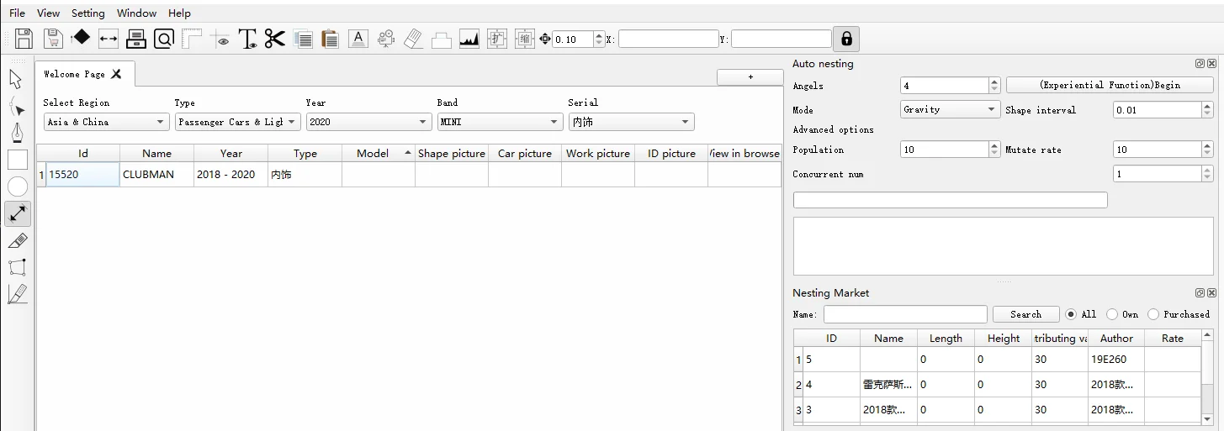
Task: Expand the Year dropdown showing 2020
Action: 368,122
